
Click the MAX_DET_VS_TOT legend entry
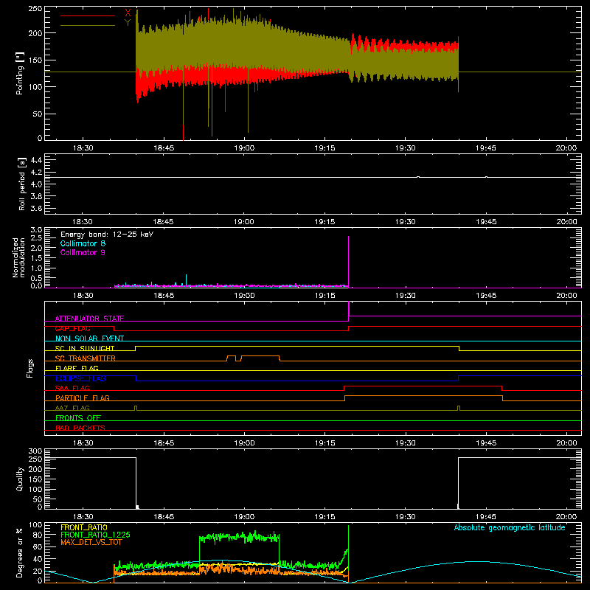click(91, 542)
